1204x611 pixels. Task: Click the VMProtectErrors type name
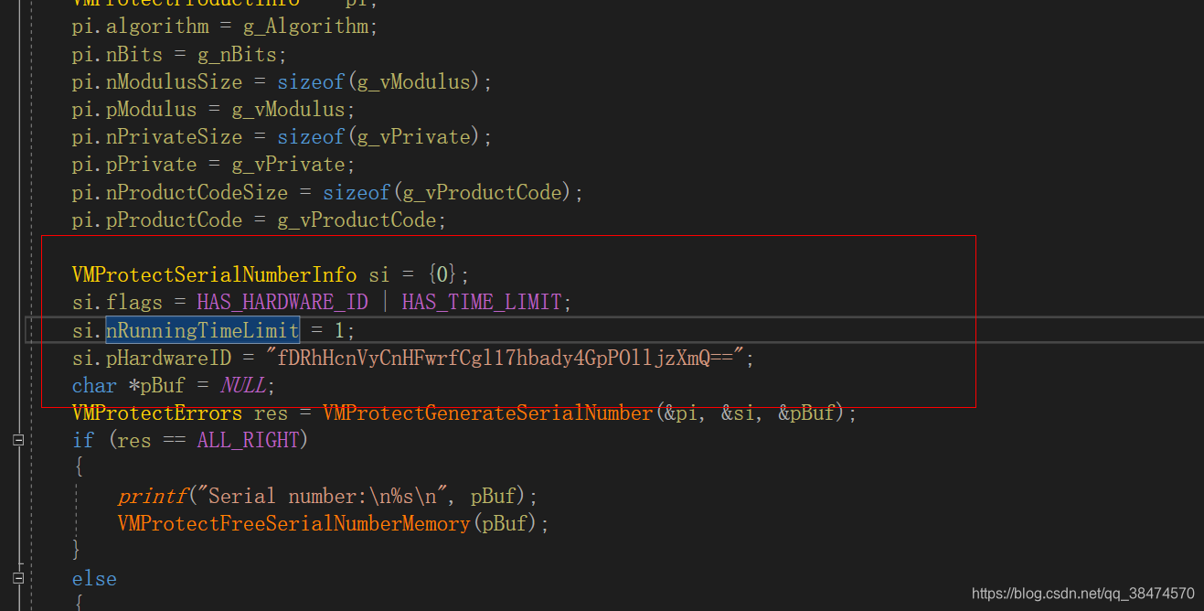click(x=156, y=413)
